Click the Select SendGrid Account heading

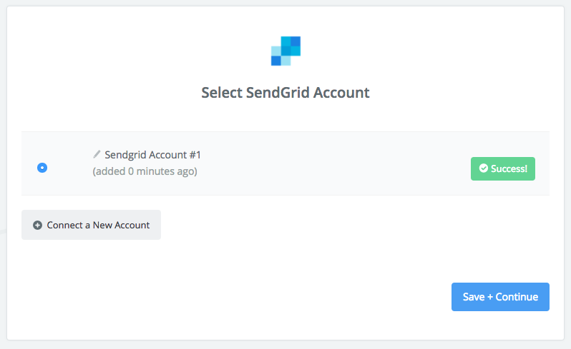pos(285,93)
